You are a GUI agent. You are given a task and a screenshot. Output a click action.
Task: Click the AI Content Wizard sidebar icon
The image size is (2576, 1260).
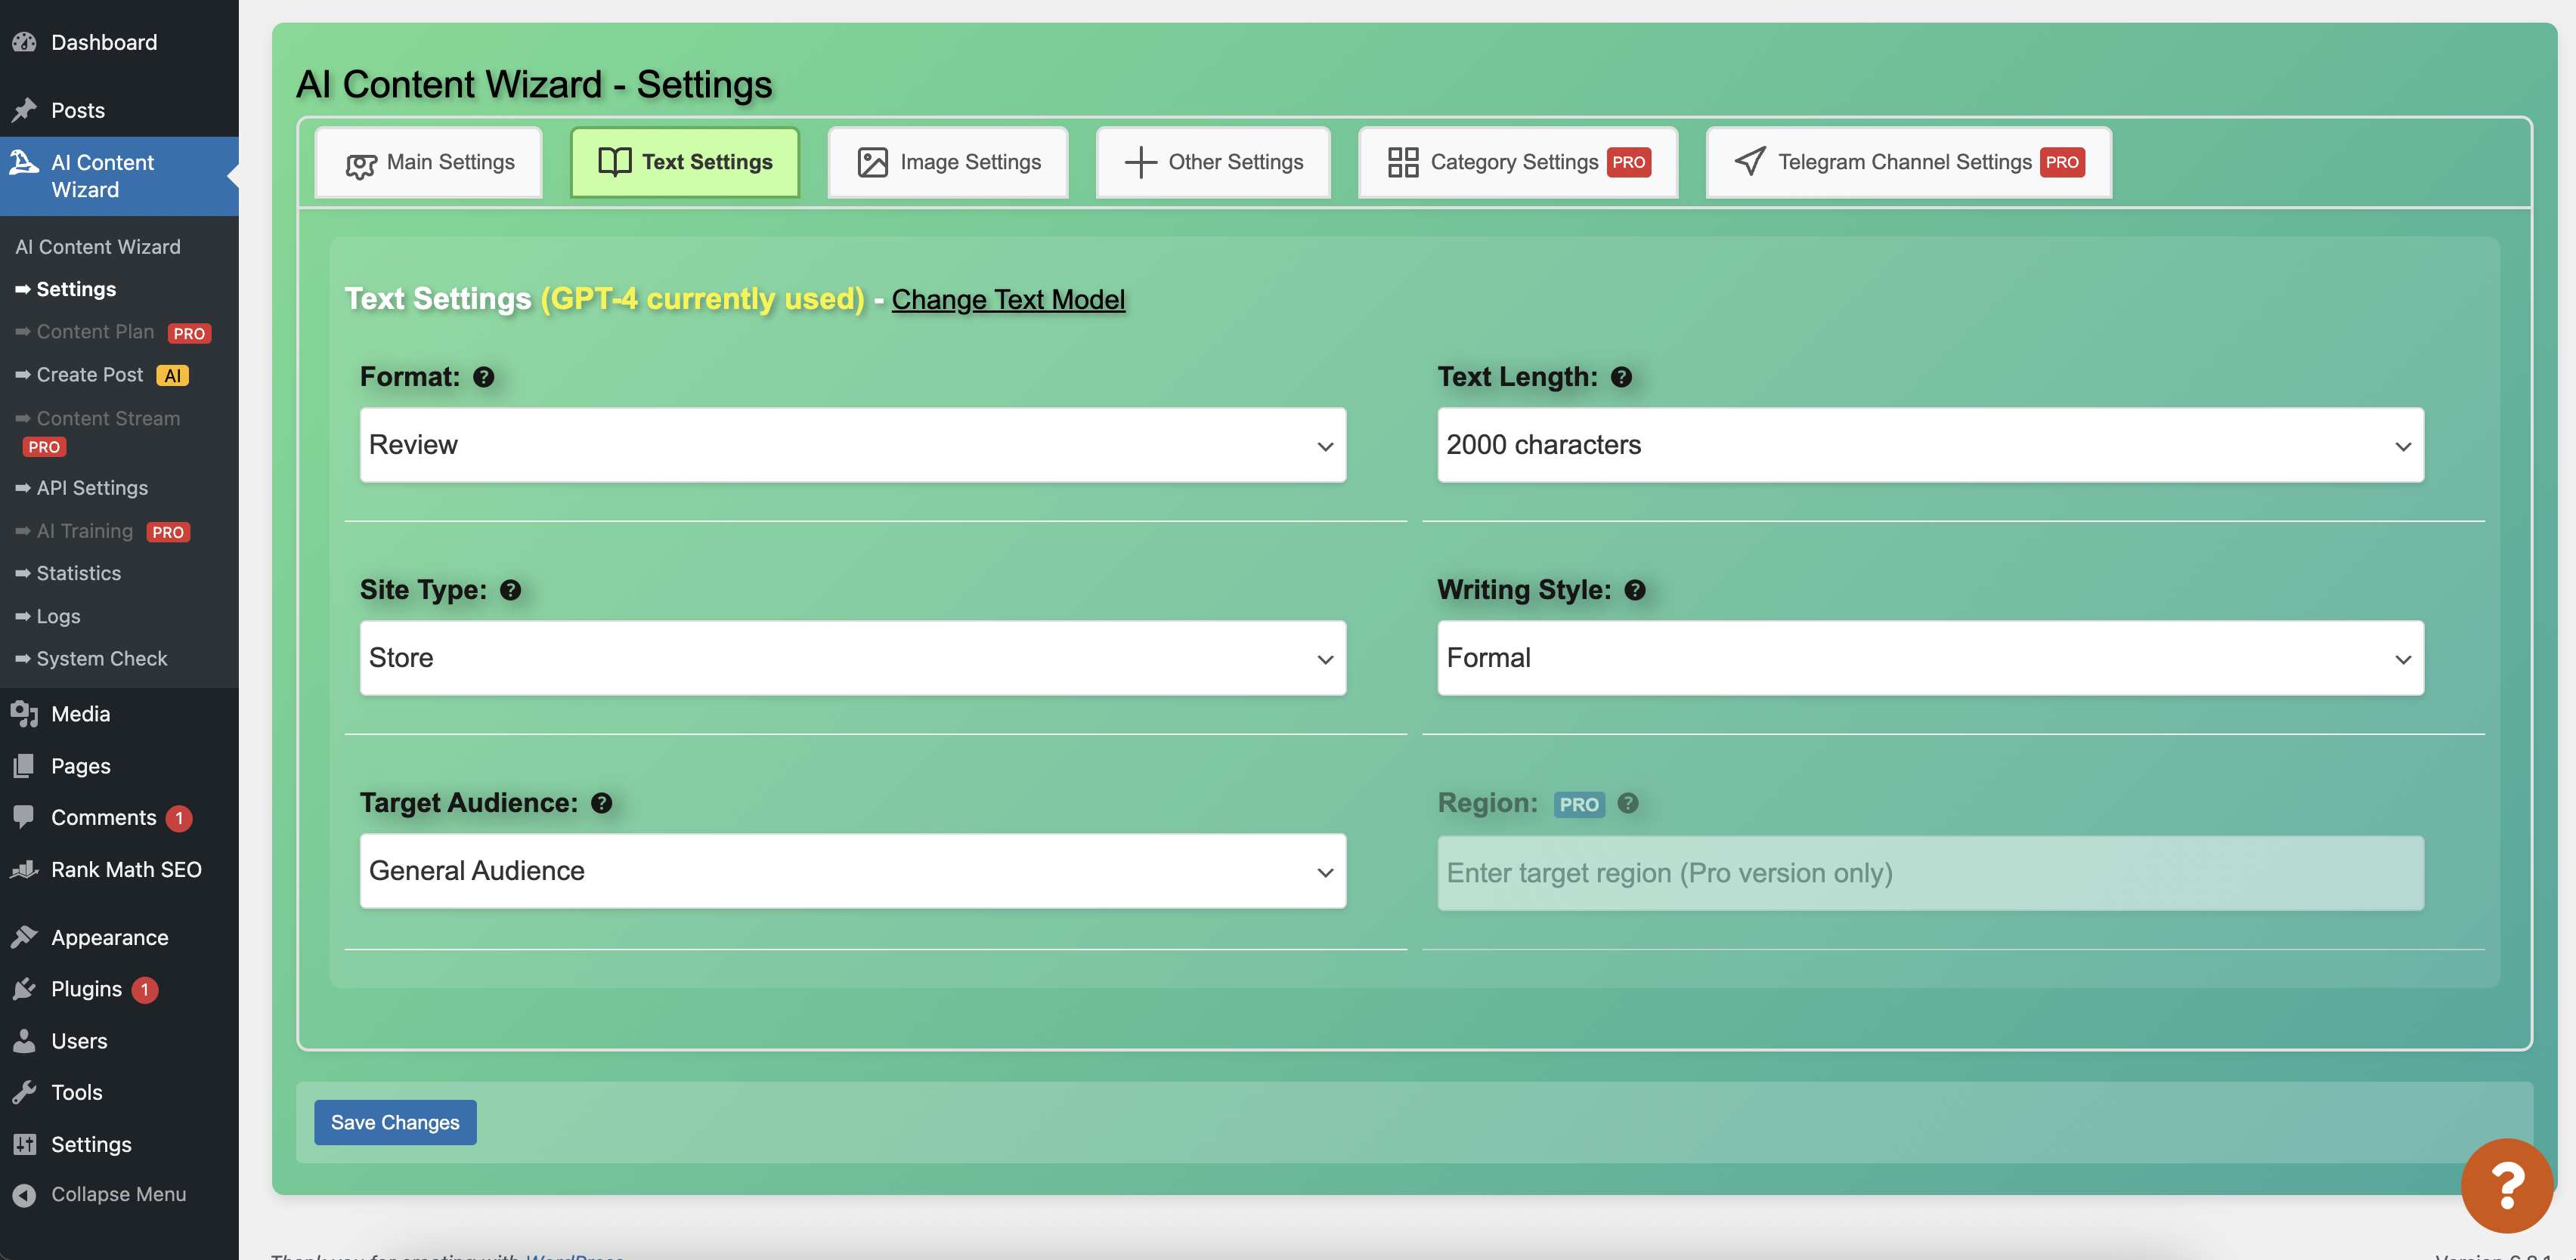pos(24,162)
